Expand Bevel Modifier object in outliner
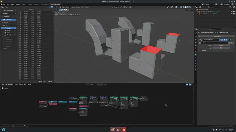The image size is (236, 132). [x=197, y=14]
